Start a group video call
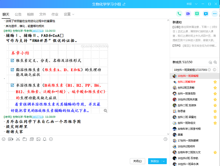Image resolution: width=220 pixels, height=166 pixels. (x=188, y=14)
